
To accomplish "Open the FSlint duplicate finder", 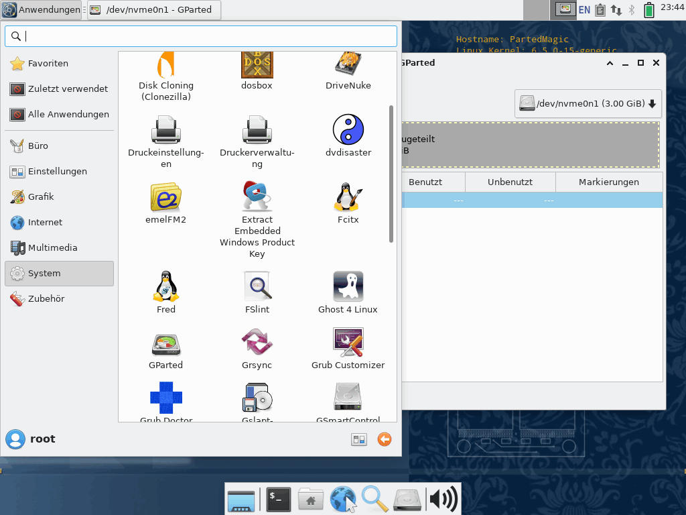I will pyautogui.click(x=257, y=293).
